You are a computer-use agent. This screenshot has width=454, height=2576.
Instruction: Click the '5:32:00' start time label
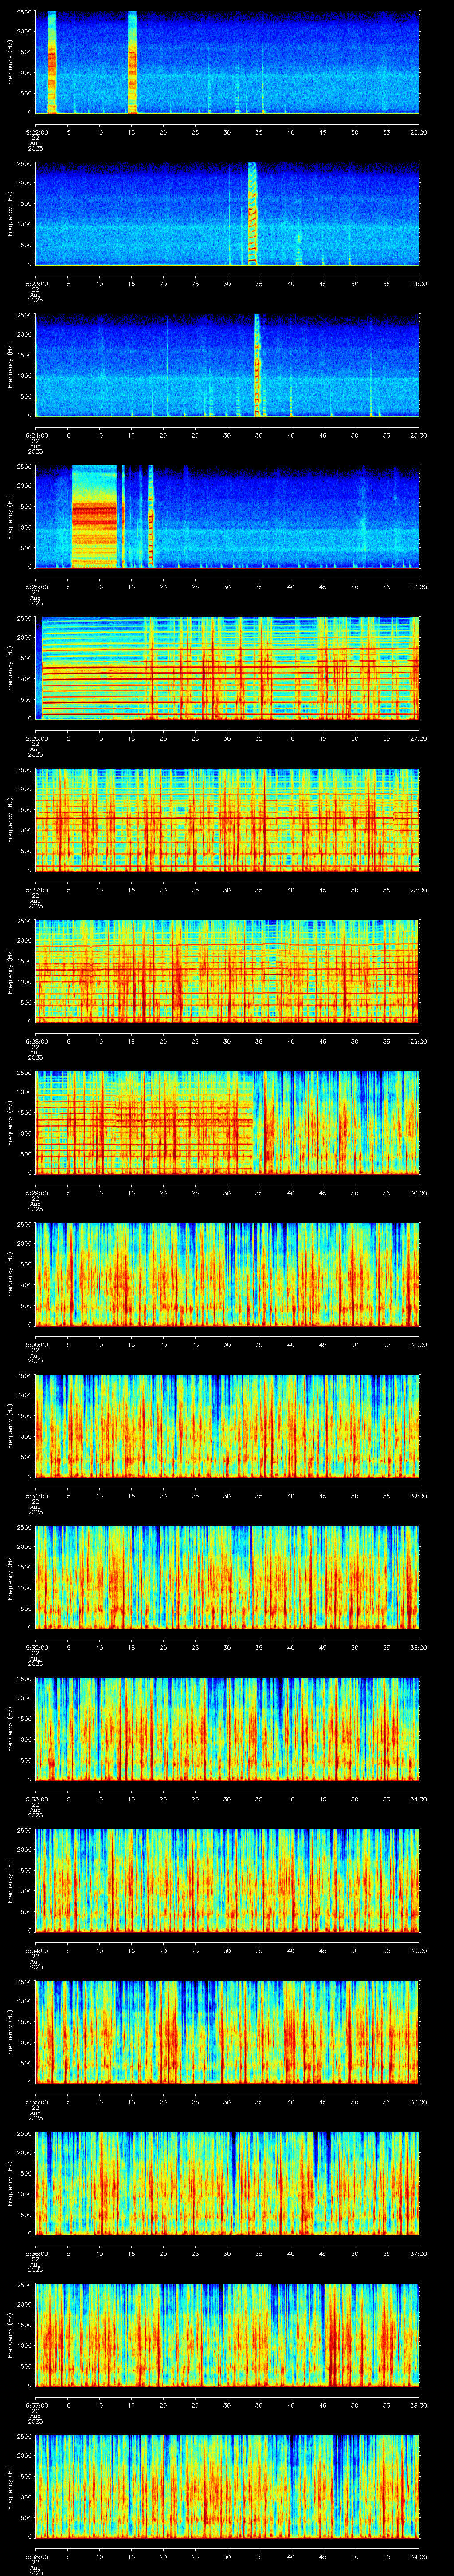point(36,1647)
